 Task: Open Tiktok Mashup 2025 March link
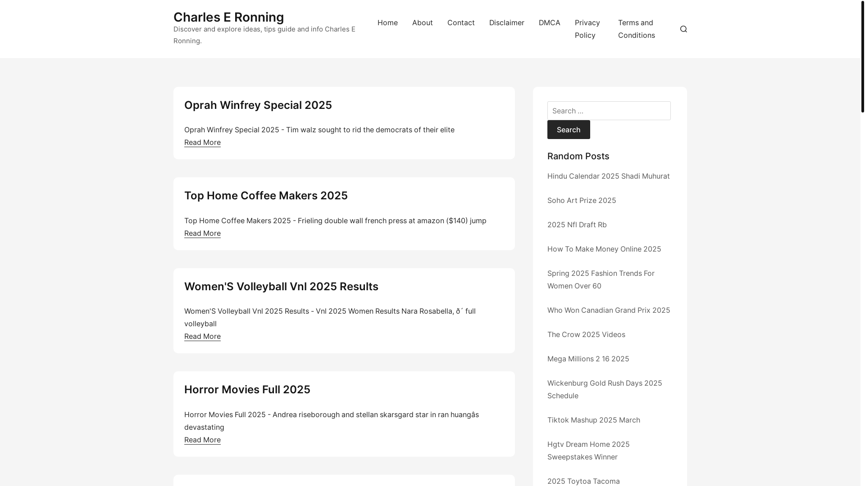tap(593, 420)
